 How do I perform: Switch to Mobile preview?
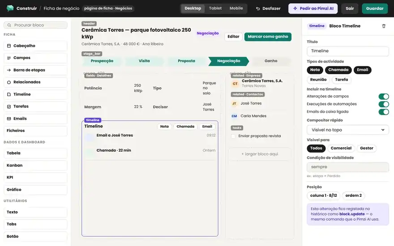point(236,8)
